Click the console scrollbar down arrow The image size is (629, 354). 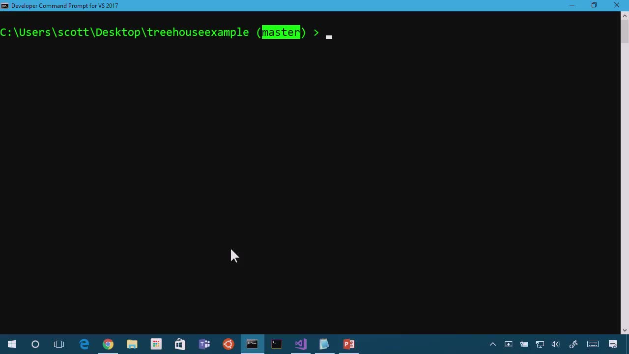point(625,330)
